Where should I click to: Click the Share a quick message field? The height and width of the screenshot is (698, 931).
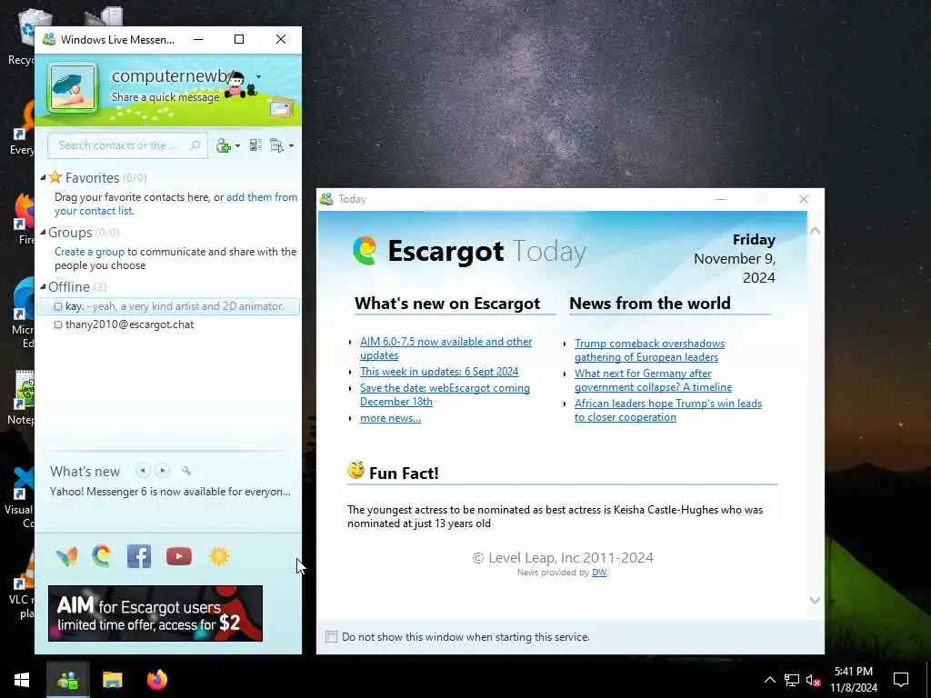[x=165, y=97]
